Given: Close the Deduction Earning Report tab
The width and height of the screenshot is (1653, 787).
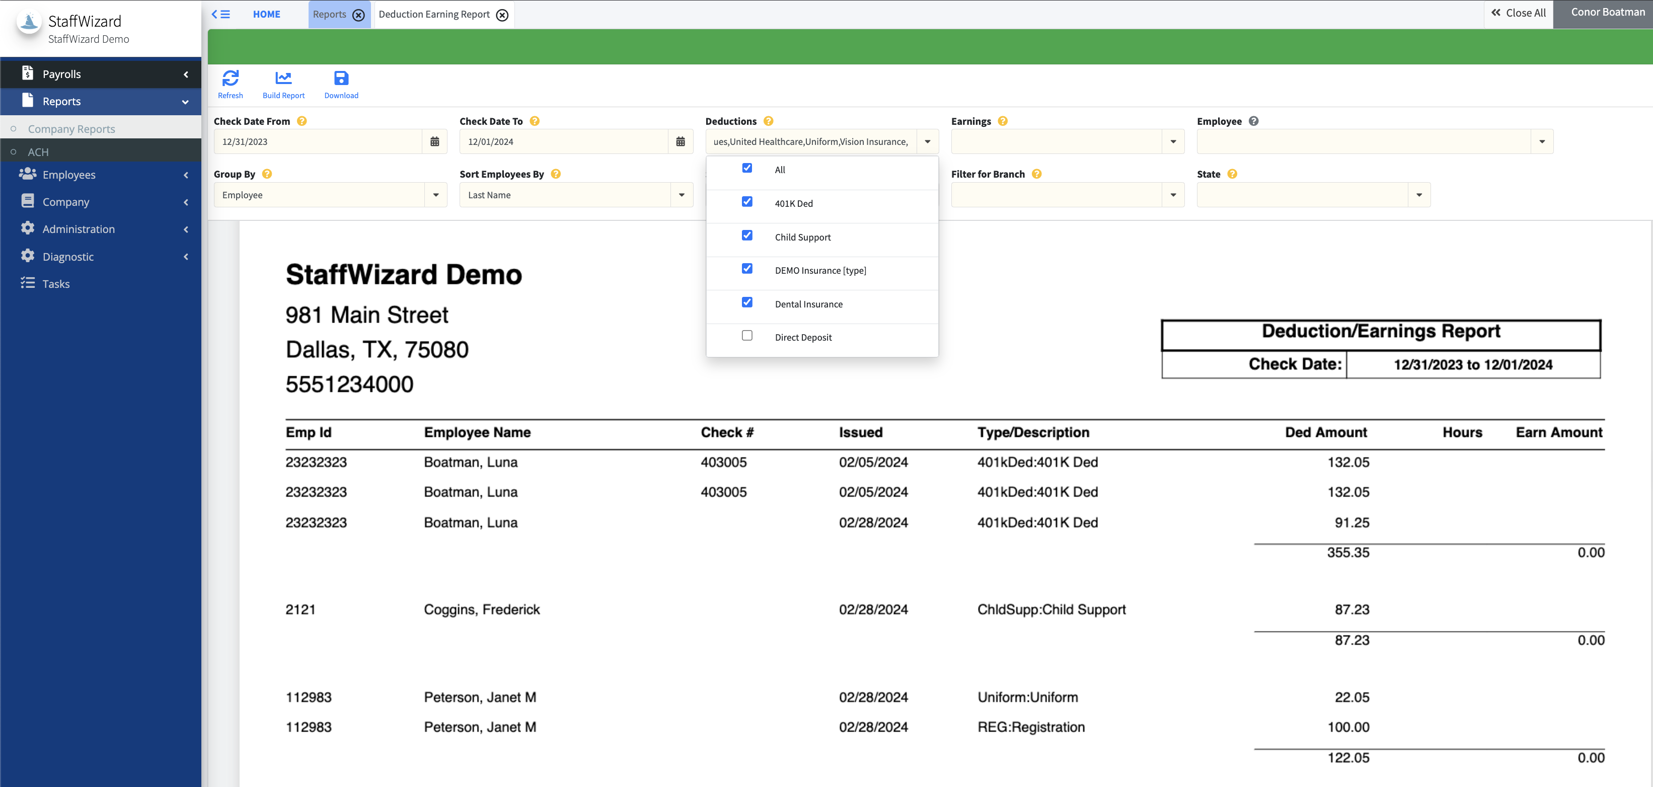Looking at the screenshot, I should tap(502, 15).
